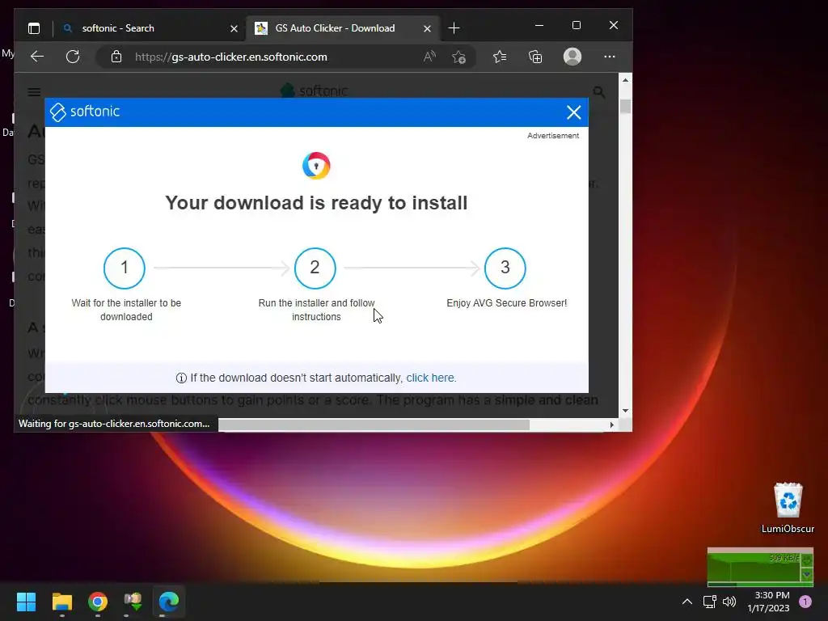
Task: Close the softonic - Search tab
Action: tap(234, 28)
